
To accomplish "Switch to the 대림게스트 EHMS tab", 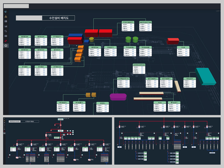I will [15, 121].
